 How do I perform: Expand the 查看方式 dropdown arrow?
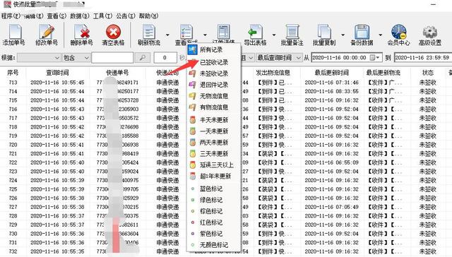click(205, 35)
